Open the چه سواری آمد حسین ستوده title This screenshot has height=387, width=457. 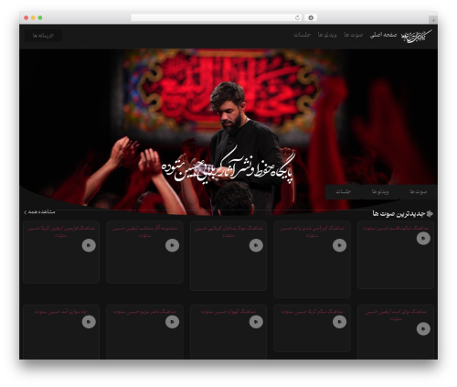coord(61,312)
